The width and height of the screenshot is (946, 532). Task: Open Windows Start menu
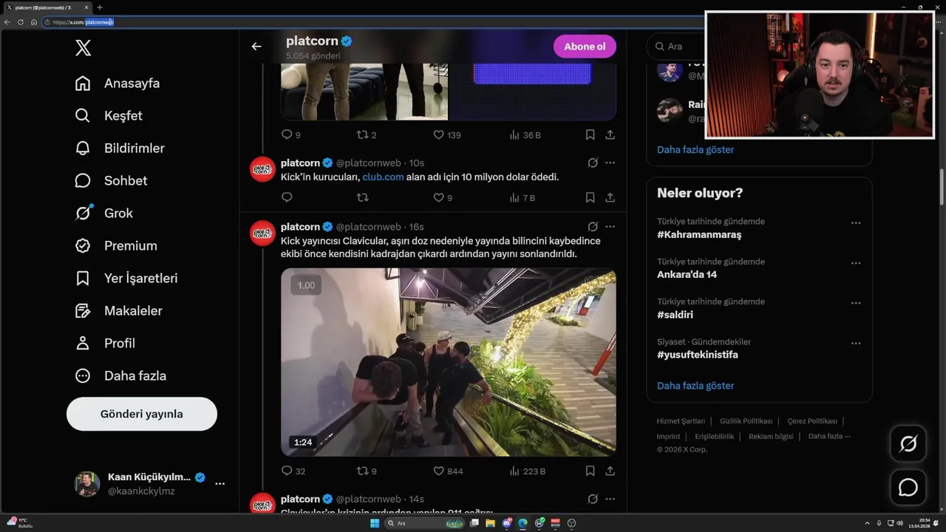[375, 523]
